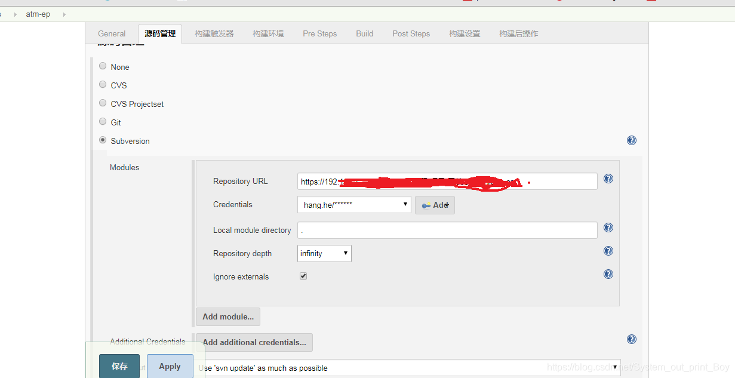
Task: Open help for Additional Credentials
Action: 632,339
